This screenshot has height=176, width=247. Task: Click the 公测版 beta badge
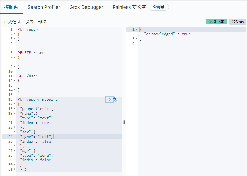tap(159, 7)
